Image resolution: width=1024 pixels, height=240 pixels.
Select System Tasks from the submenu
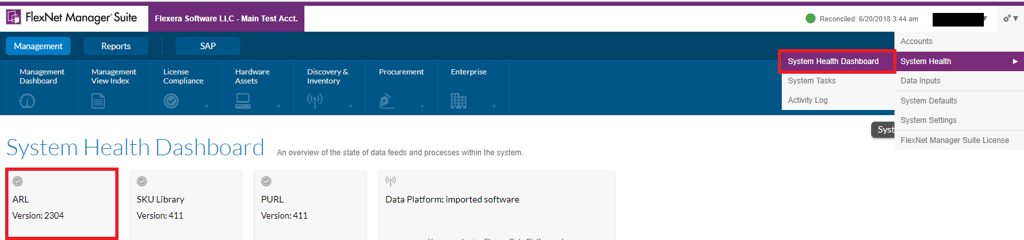[x=812, y=81]
